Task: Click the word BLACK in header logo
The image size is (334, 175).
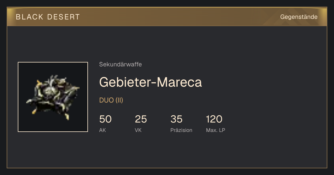Action: pos(30,17)
